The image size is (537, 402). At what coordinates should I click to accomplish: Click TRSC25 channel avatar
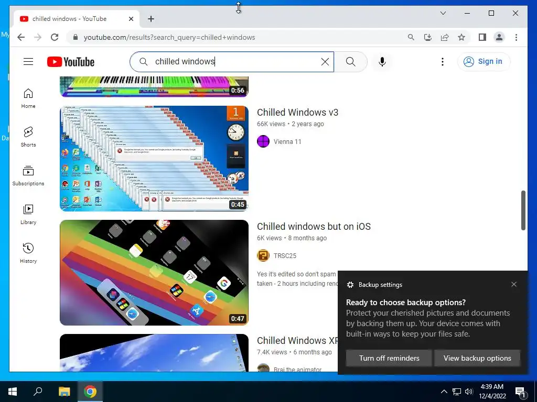click(x=263, y=255)
